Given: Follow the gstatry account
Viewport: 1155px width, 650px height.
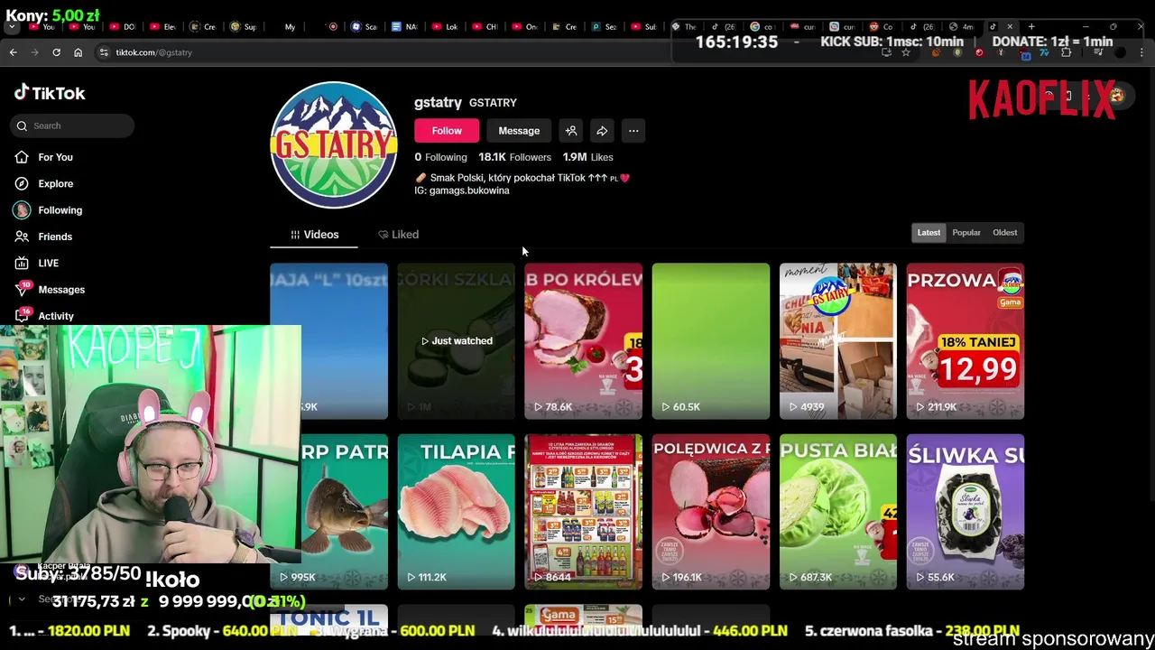Looking at the screenshot, I should 447,131.
